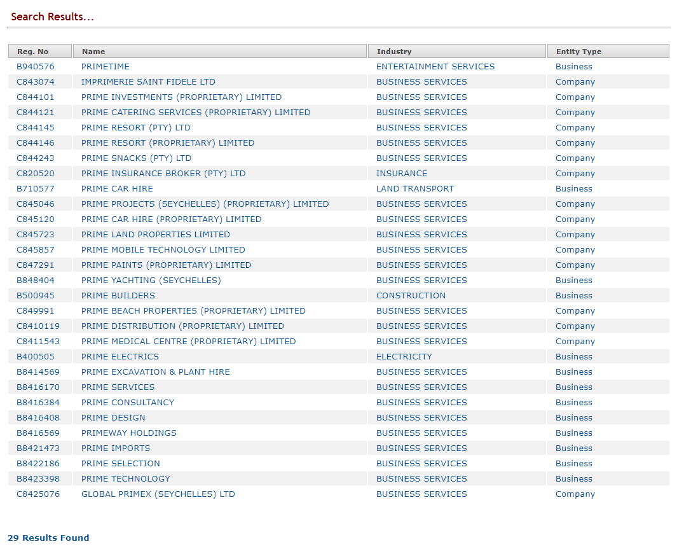
Task: Sort by the Entity Type column header
Action: [x=608, y=51]
